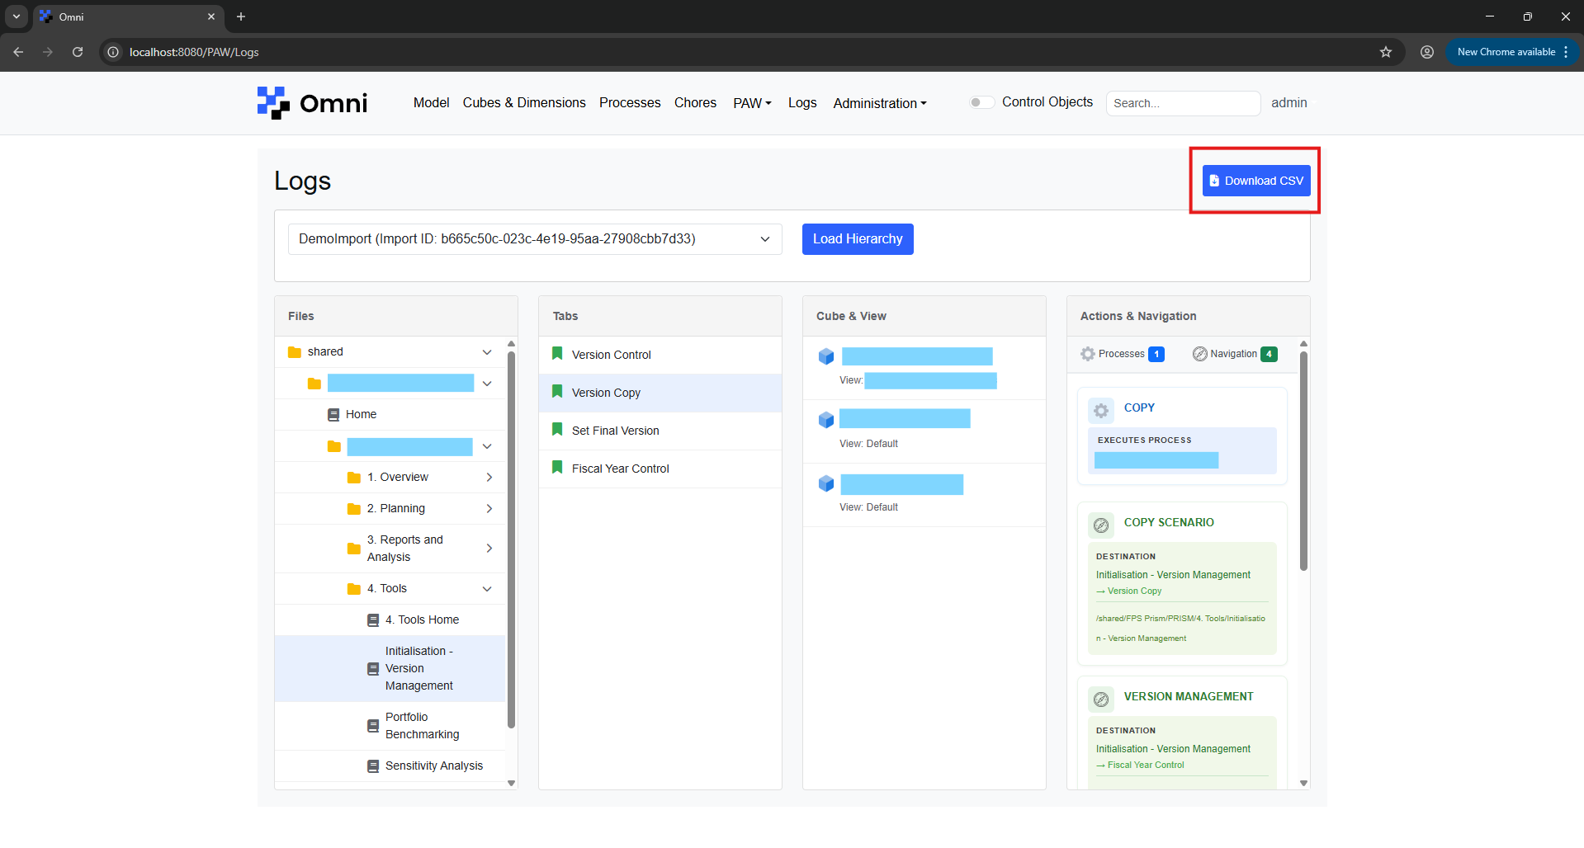This screenshot has height=848, width=1584.
Task: Click the 2. Planning folder icon
Action: tap(354, 509)
